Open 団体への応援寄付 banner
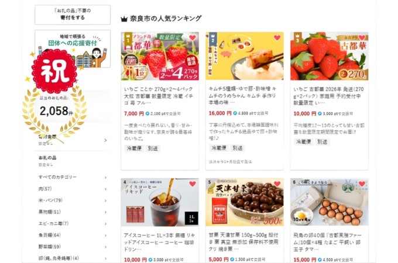Image resolution: width=398 pixels, height=263 pixels. [73, 49]
